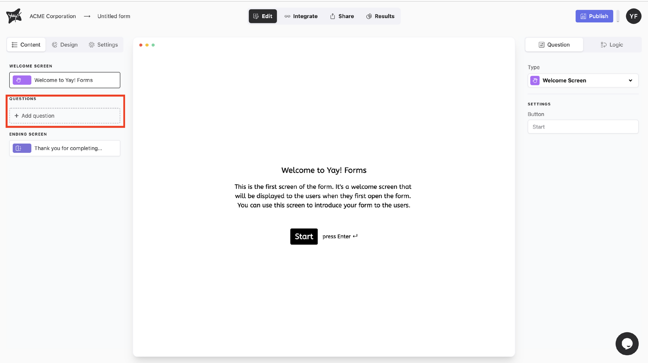
Task: Switch to the Design tab
Action: point(65,45)
